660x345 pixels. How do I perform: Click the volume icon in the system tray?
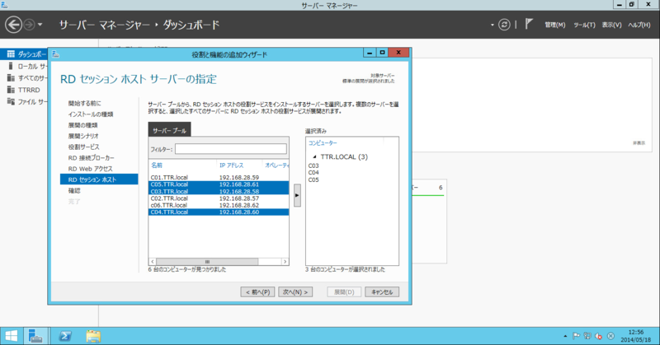(x=599, y=336)
